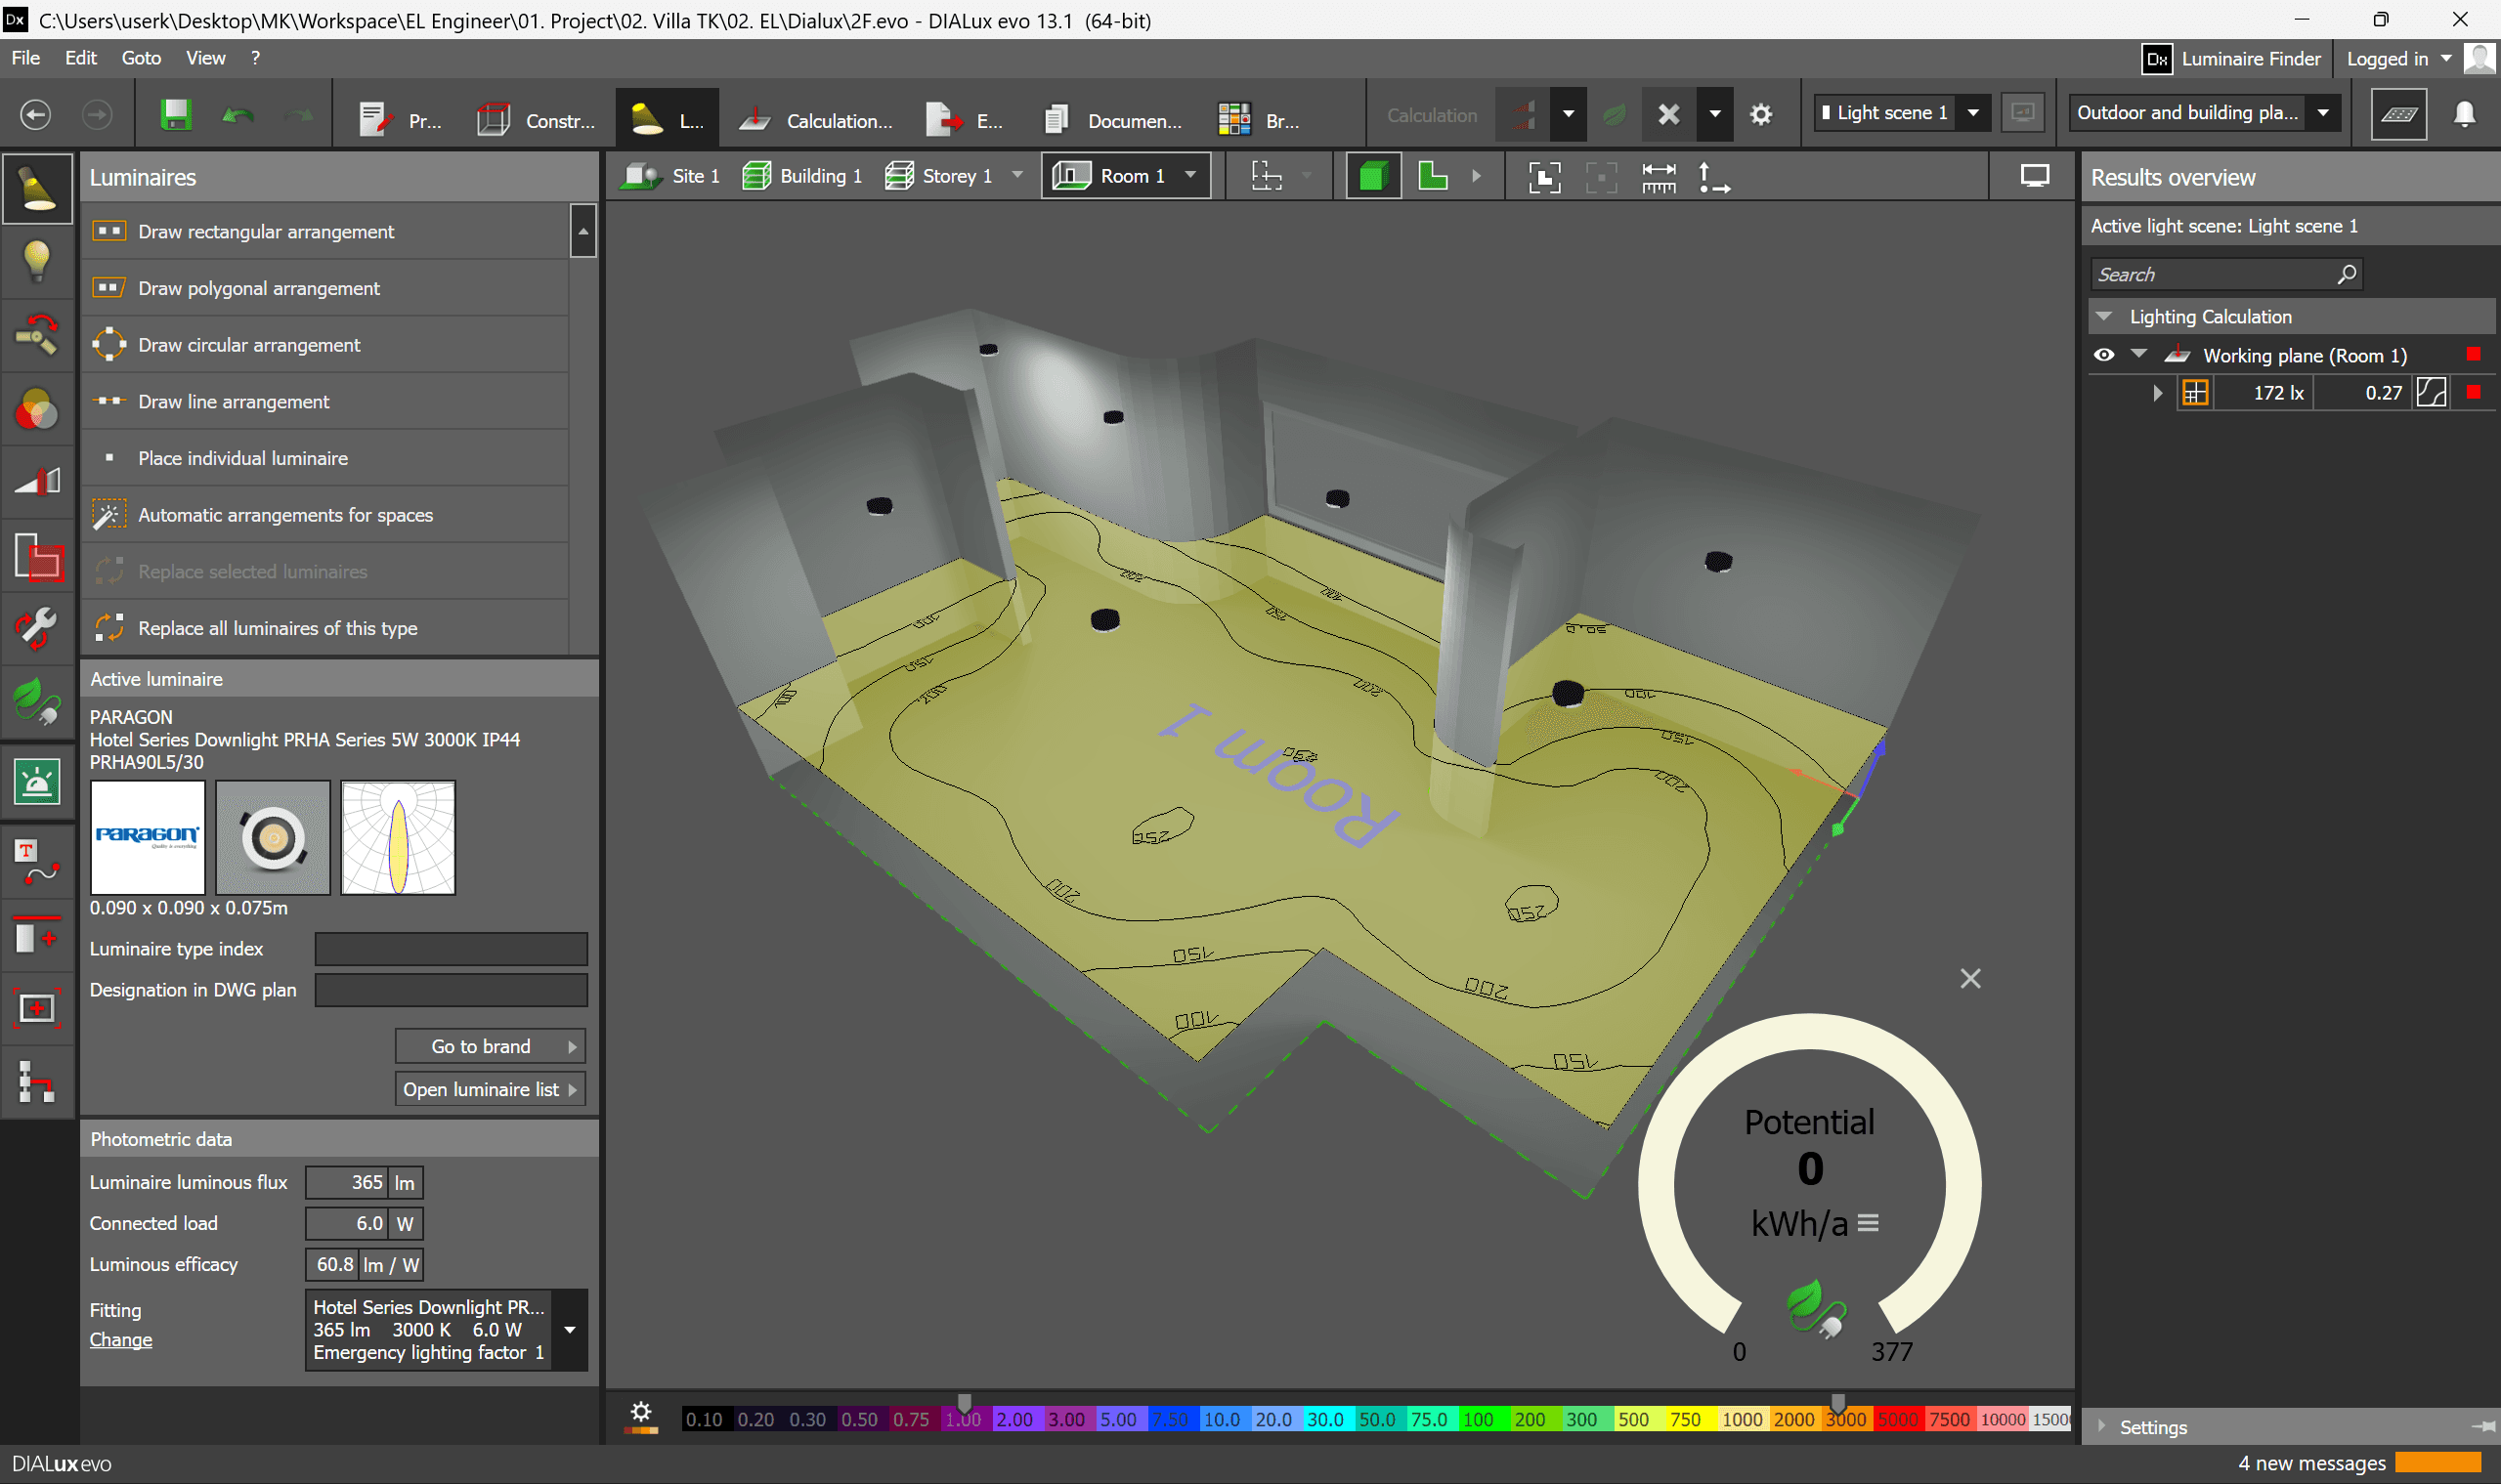This screenshot has height=1484, width=2501.
Task: Select the energy leaf sidebar icon
Action: 37,702
